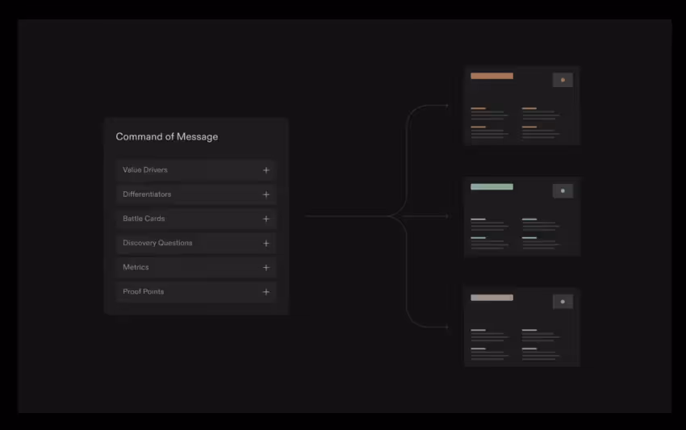Expand Metrics with its plus icon

tap(266, 267)
